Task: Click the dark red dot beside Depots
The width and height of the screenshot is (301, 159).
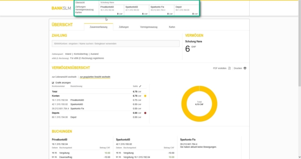Action: tap(145, 113)
